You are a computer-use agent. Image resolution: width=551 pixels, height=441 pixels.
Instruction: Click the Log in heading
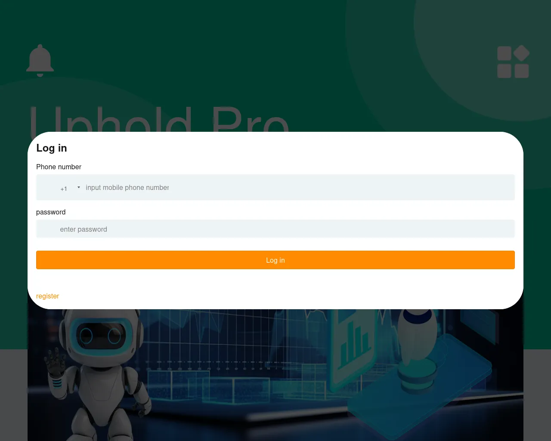52,148
